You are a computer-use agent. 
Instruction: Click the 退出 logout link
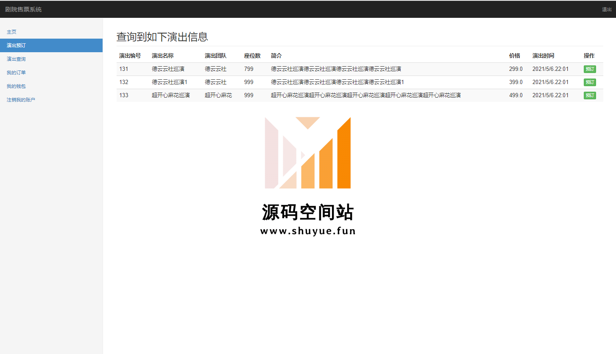(607, 9)
